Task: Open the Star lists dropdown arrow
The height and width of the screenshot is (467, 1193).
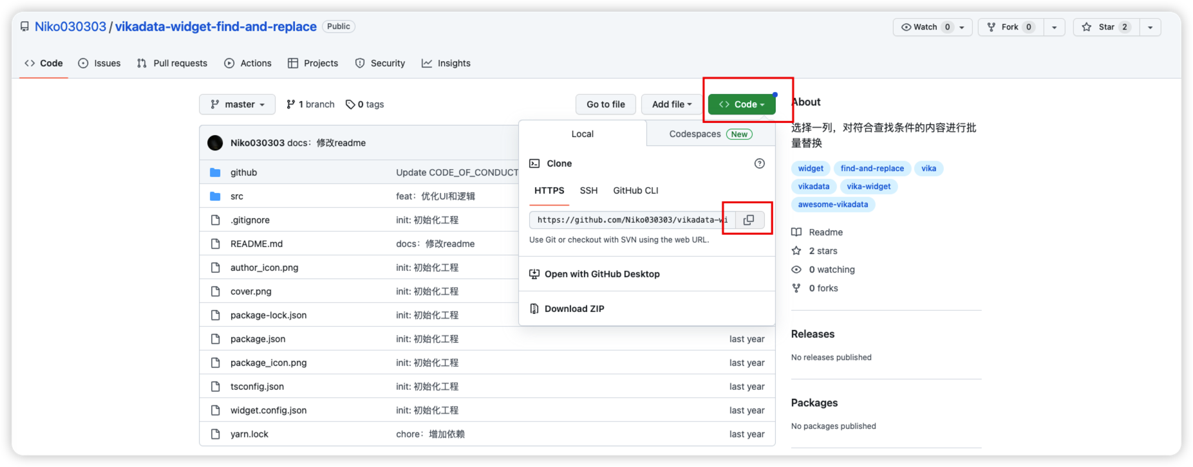Action: (1151, 27)
